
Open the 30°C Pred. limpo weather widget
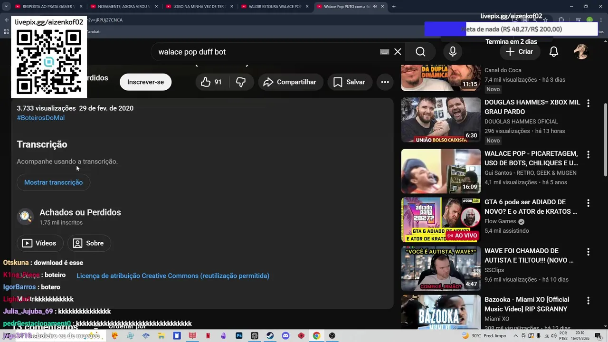coord(484,336)
